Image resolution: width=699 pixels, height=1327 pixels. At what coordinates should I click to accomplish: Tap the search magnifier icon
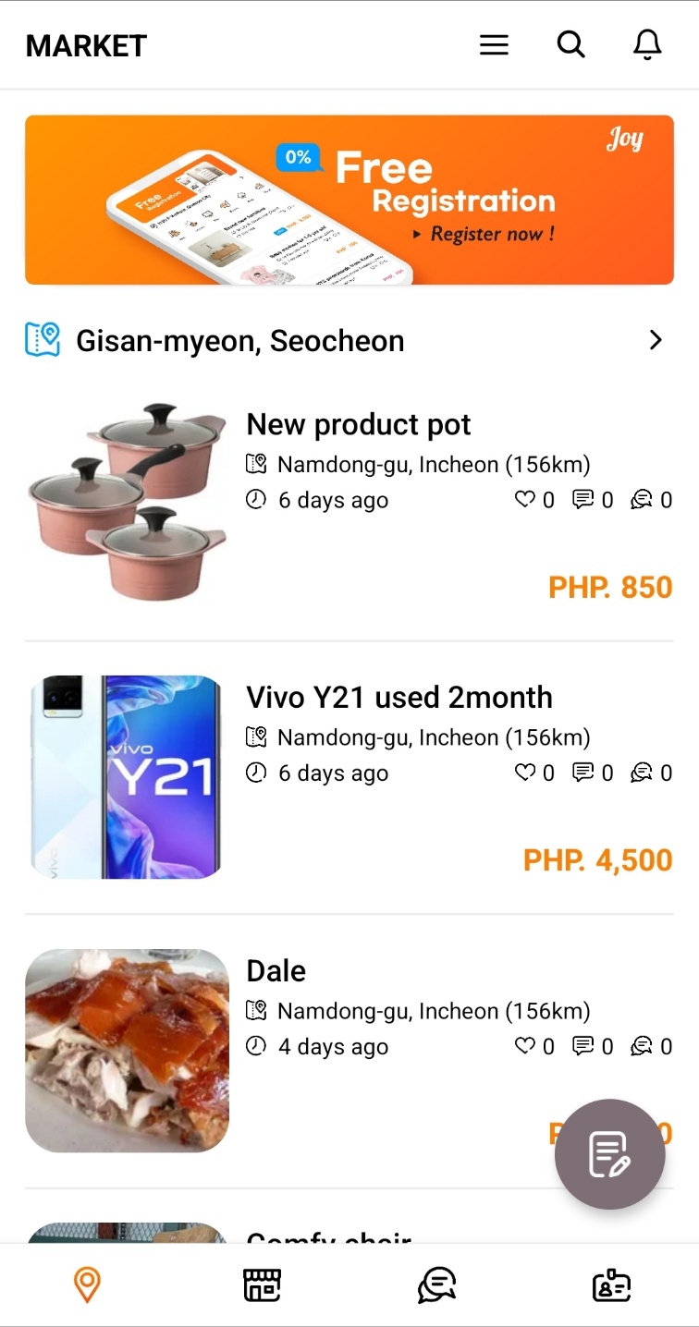click(570, 44)
